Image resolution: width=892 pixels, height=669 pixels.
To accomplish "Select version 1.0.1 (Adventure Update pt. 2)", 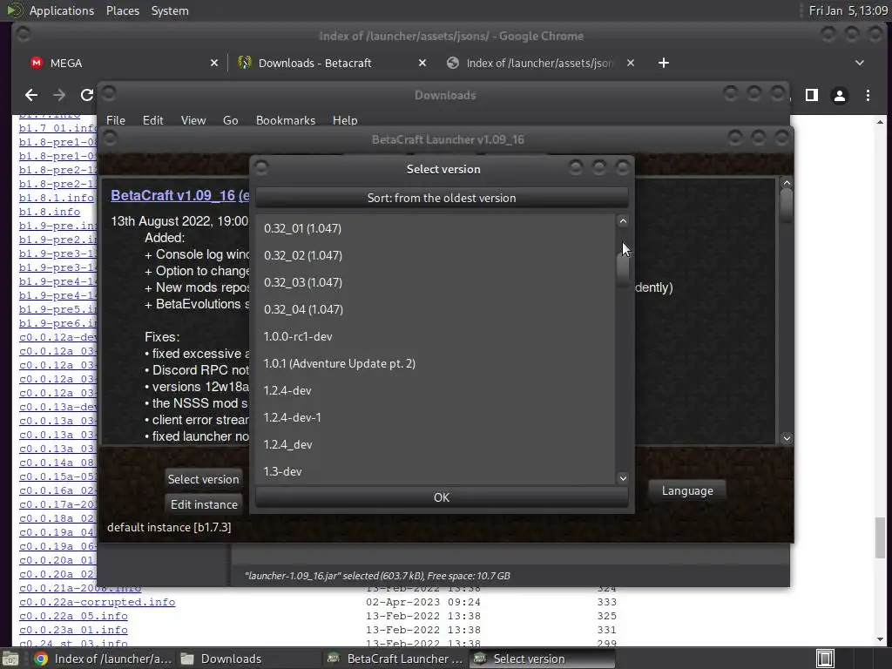I will [436, 363].
